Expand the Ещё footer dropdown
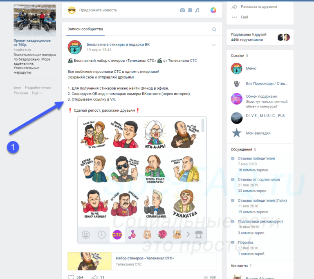Viewport: 314px width, 279px height. [37, 93]
